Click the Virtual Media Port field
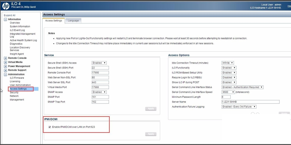291x145 pixels. click(100, 87)
